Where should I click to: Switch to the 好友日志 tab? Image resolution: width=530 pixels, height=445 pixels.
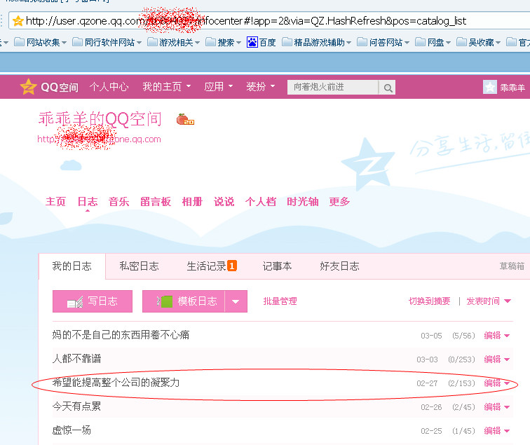tap(339, 266)
